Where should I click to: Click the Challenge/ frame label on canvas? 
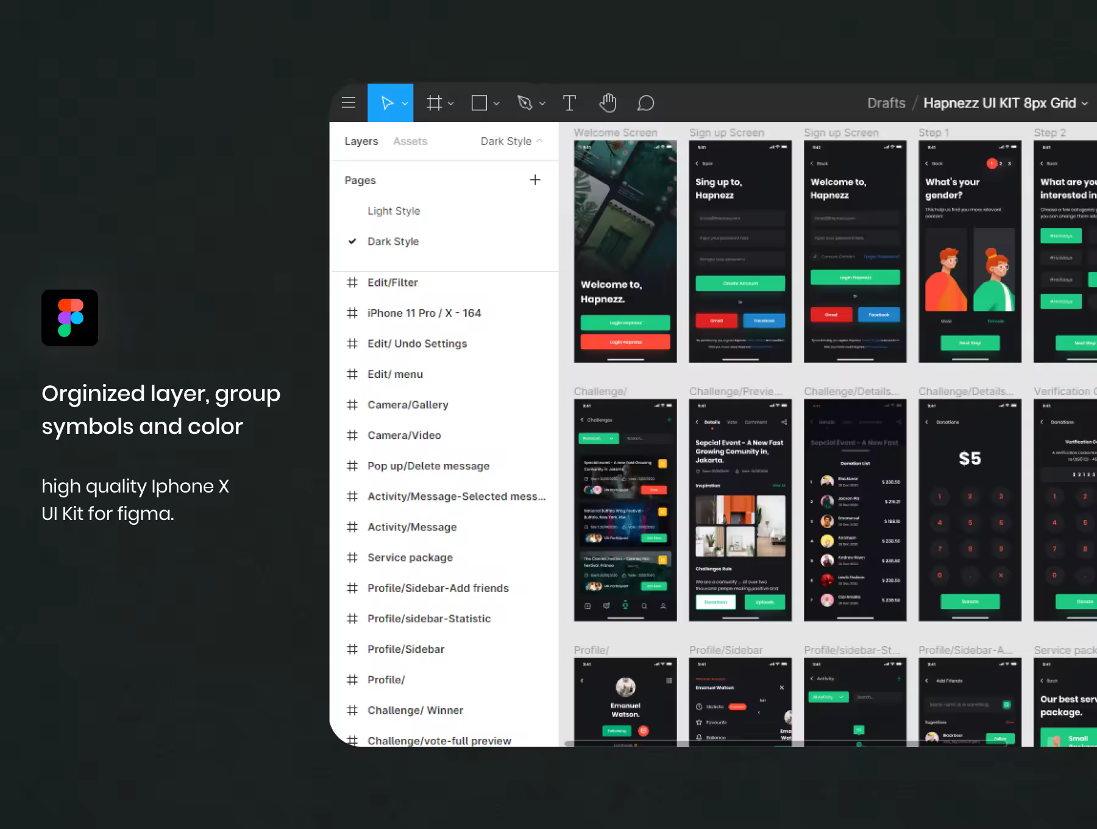(x=600, y=391)
